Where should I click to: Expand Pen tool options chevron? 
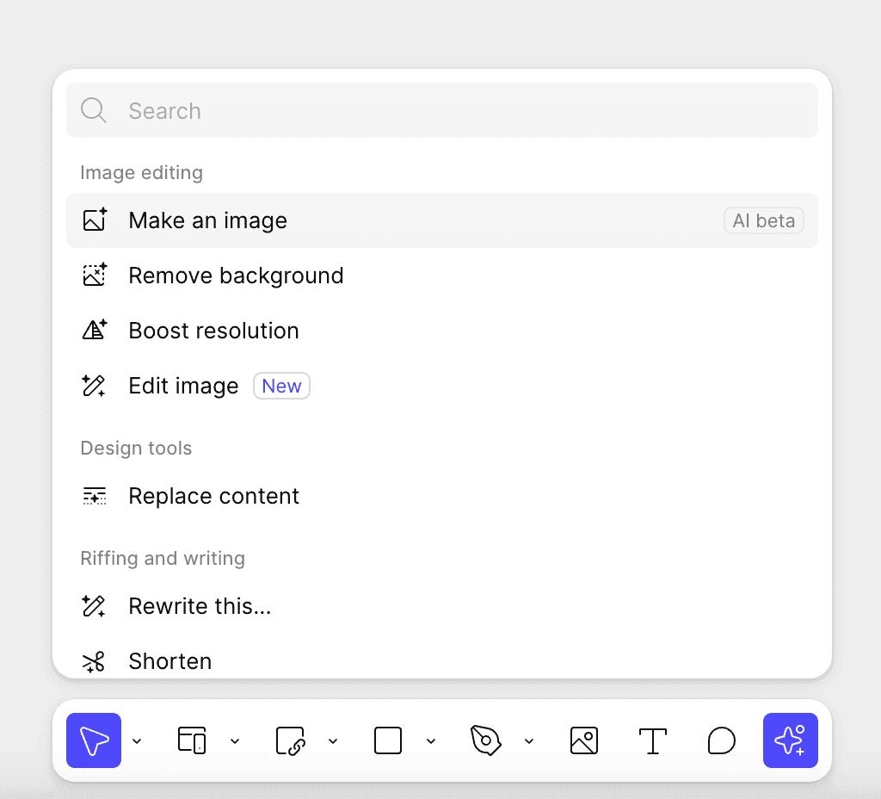[x=529, y=741]
